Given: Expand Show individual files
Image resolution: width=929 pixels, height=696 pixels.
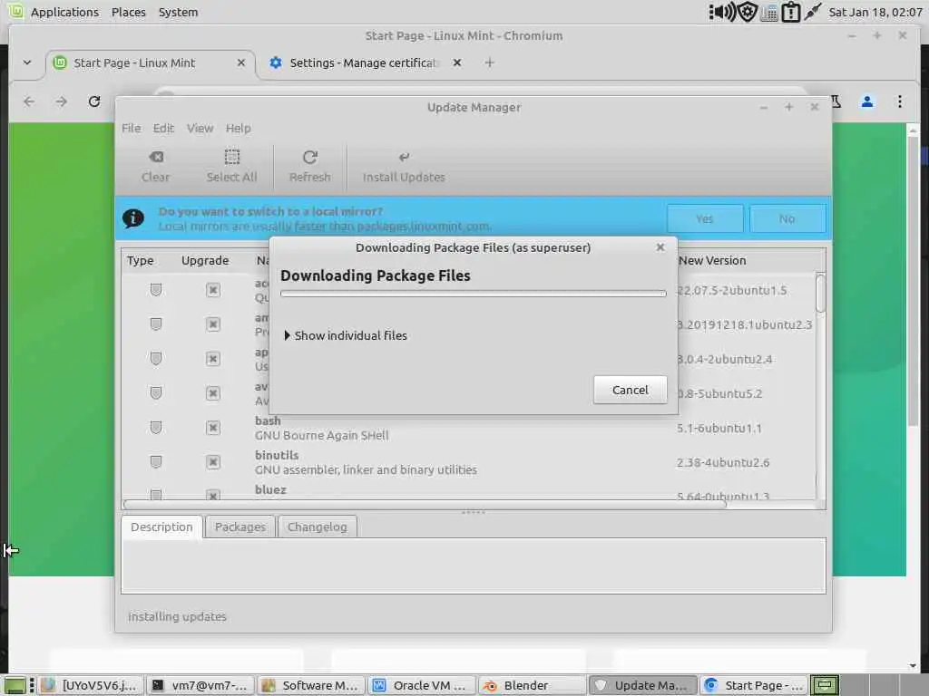Looking at the screenshot, I should pos(346,335).
